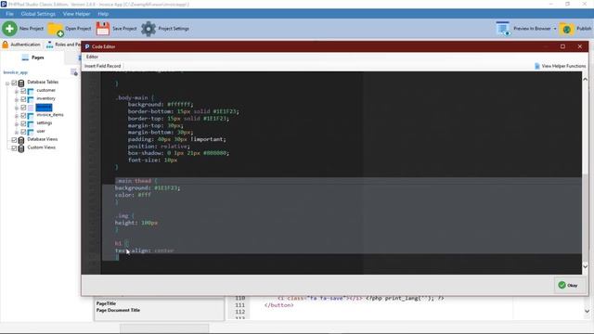Open the Editor menu in Code Editor
The height and width of the screenshot is (334, 594).
92,57
